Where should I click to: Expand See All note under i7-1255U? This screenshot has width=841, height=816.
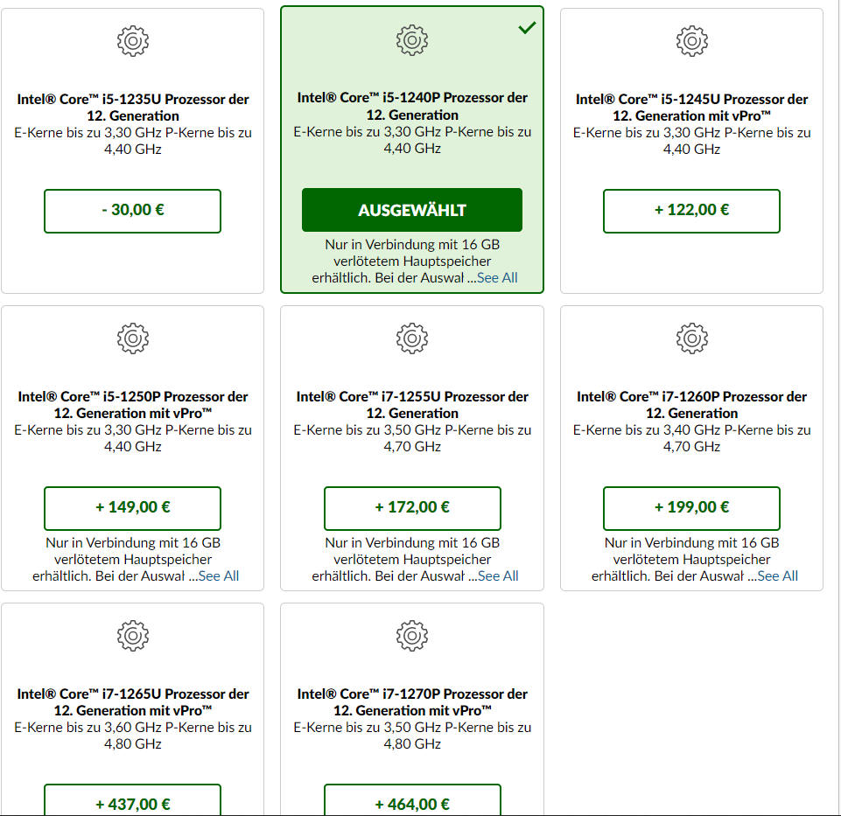497,575
